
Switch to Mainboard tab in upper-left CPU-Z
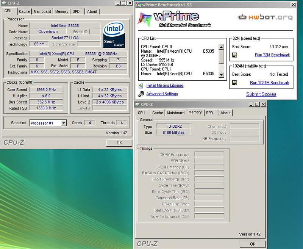click(x=42, y=11)
